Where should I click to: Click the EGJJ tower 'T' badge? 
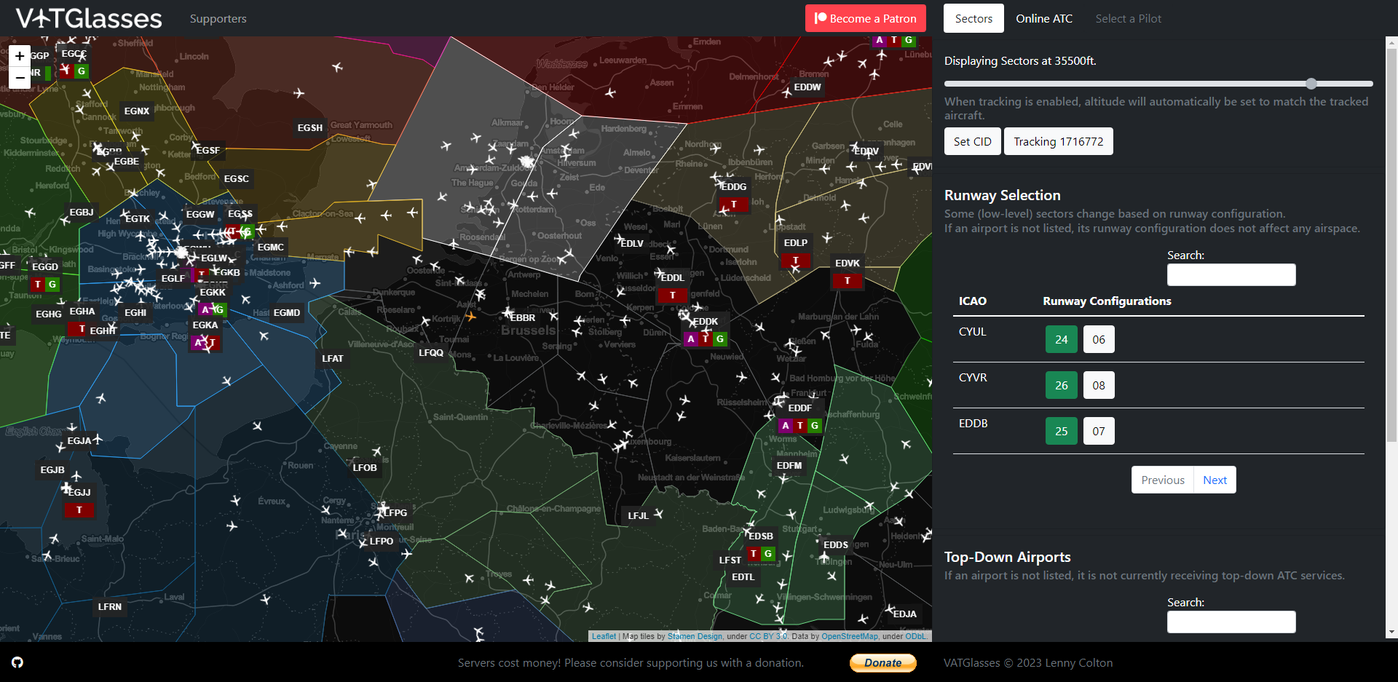pyautogui.click(x=79, y=510)
